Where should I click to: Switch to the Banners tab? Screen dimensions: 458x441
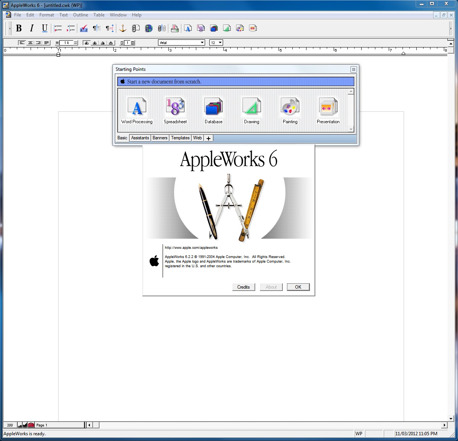click(x=160, y=138)
